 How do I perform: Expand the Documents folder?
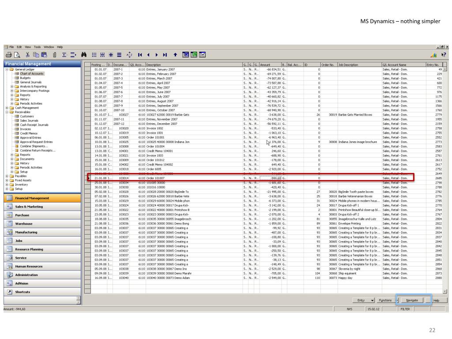click(x=12, y=159)
